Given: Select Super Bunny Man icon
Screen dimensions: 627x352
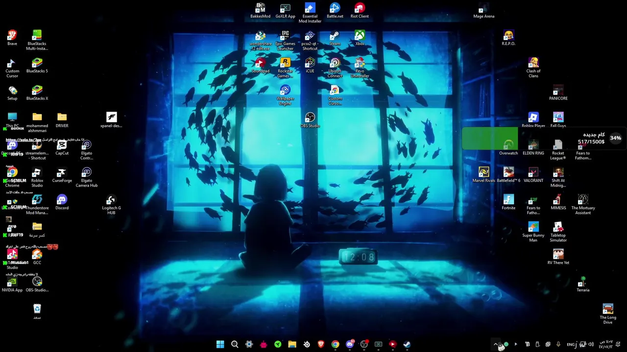Looking at the screenshot, I should (533, 232).
